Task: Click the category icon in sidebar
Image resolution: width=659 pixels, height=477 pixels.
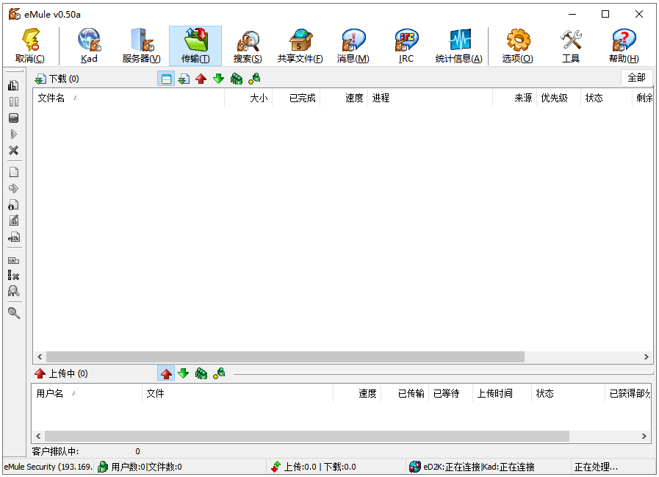Action: (13, 260)
